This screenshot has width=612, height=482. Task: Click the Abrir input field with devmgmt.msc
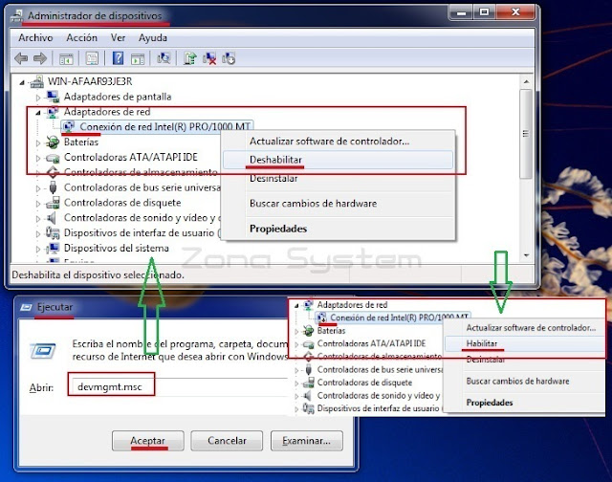[x=180, y=386]
